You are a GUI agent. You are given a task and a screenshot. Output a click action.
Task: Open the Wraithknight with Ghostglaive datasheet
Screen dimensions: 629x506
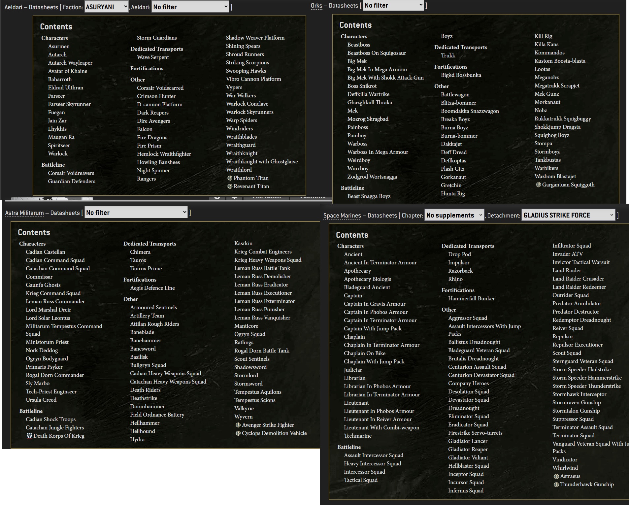(x=262, y=161)
